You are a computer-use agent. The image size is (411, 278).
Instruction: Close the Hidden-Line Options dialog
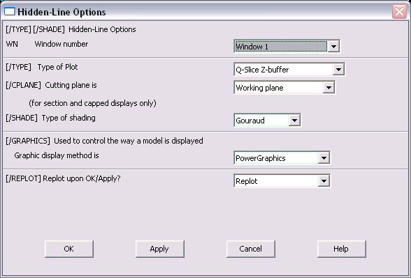400,11
